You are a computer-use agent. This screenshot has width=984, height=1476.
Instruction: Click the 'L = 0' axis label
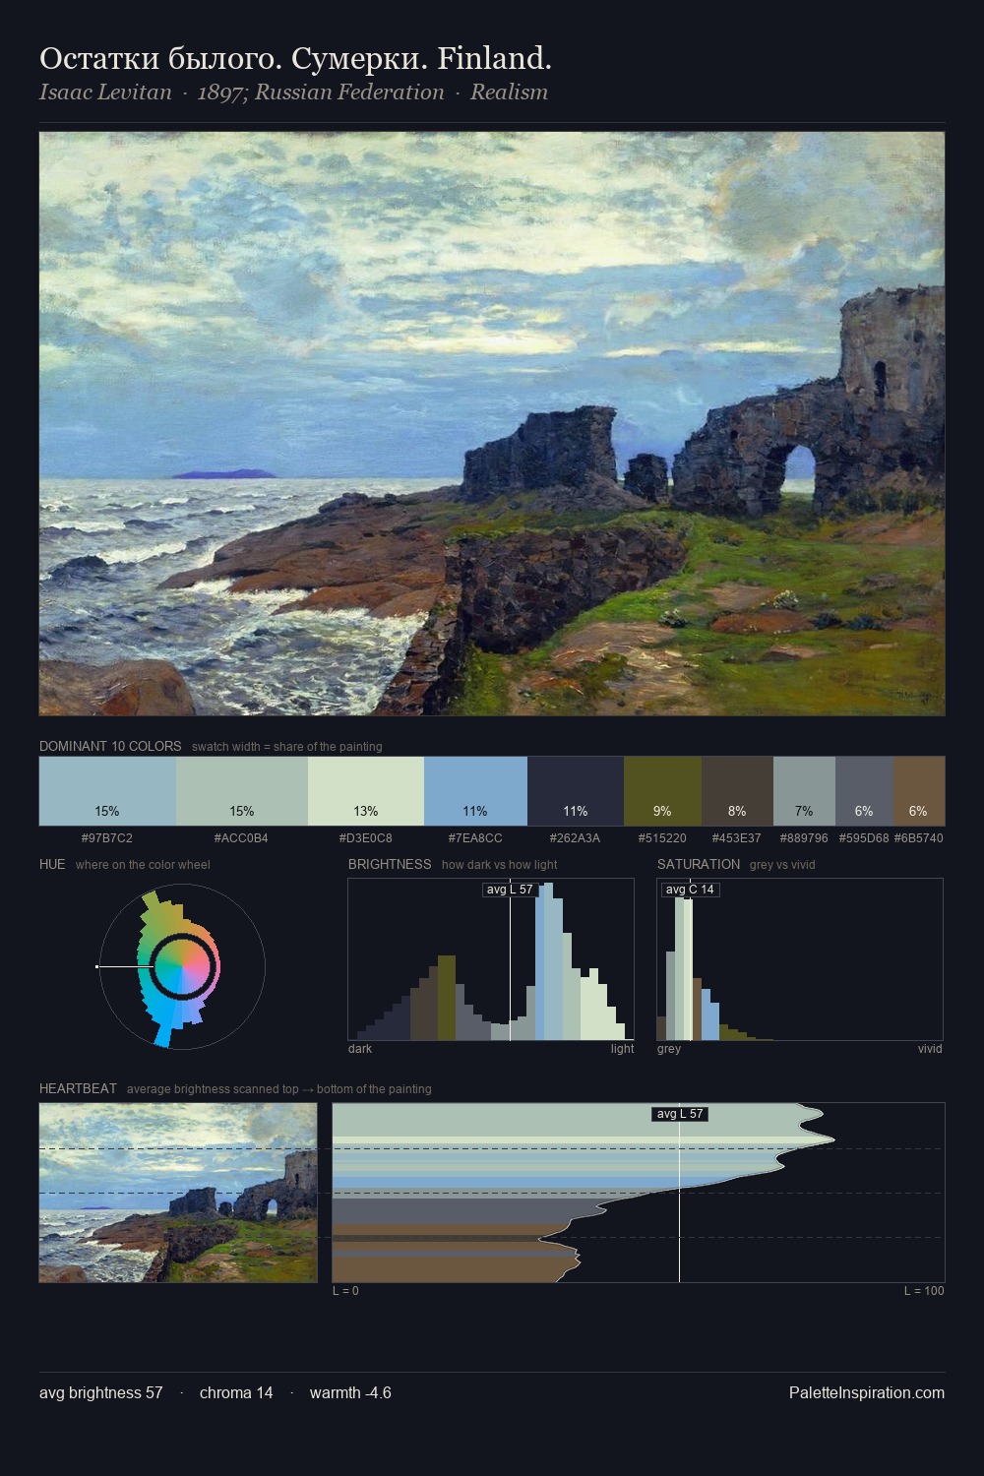(x=345, y=1291)
